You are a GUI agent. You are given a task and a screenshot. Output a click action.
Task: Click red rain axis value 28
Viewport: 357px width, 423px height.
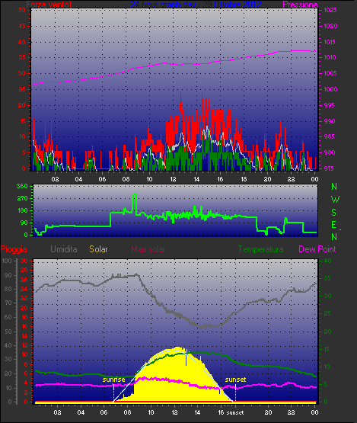click(x=24, y=271)
